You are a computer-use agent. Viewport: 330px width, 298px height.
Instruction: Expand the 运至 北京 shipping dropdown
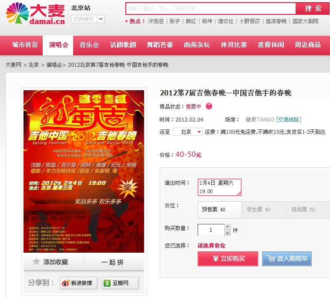188,132
